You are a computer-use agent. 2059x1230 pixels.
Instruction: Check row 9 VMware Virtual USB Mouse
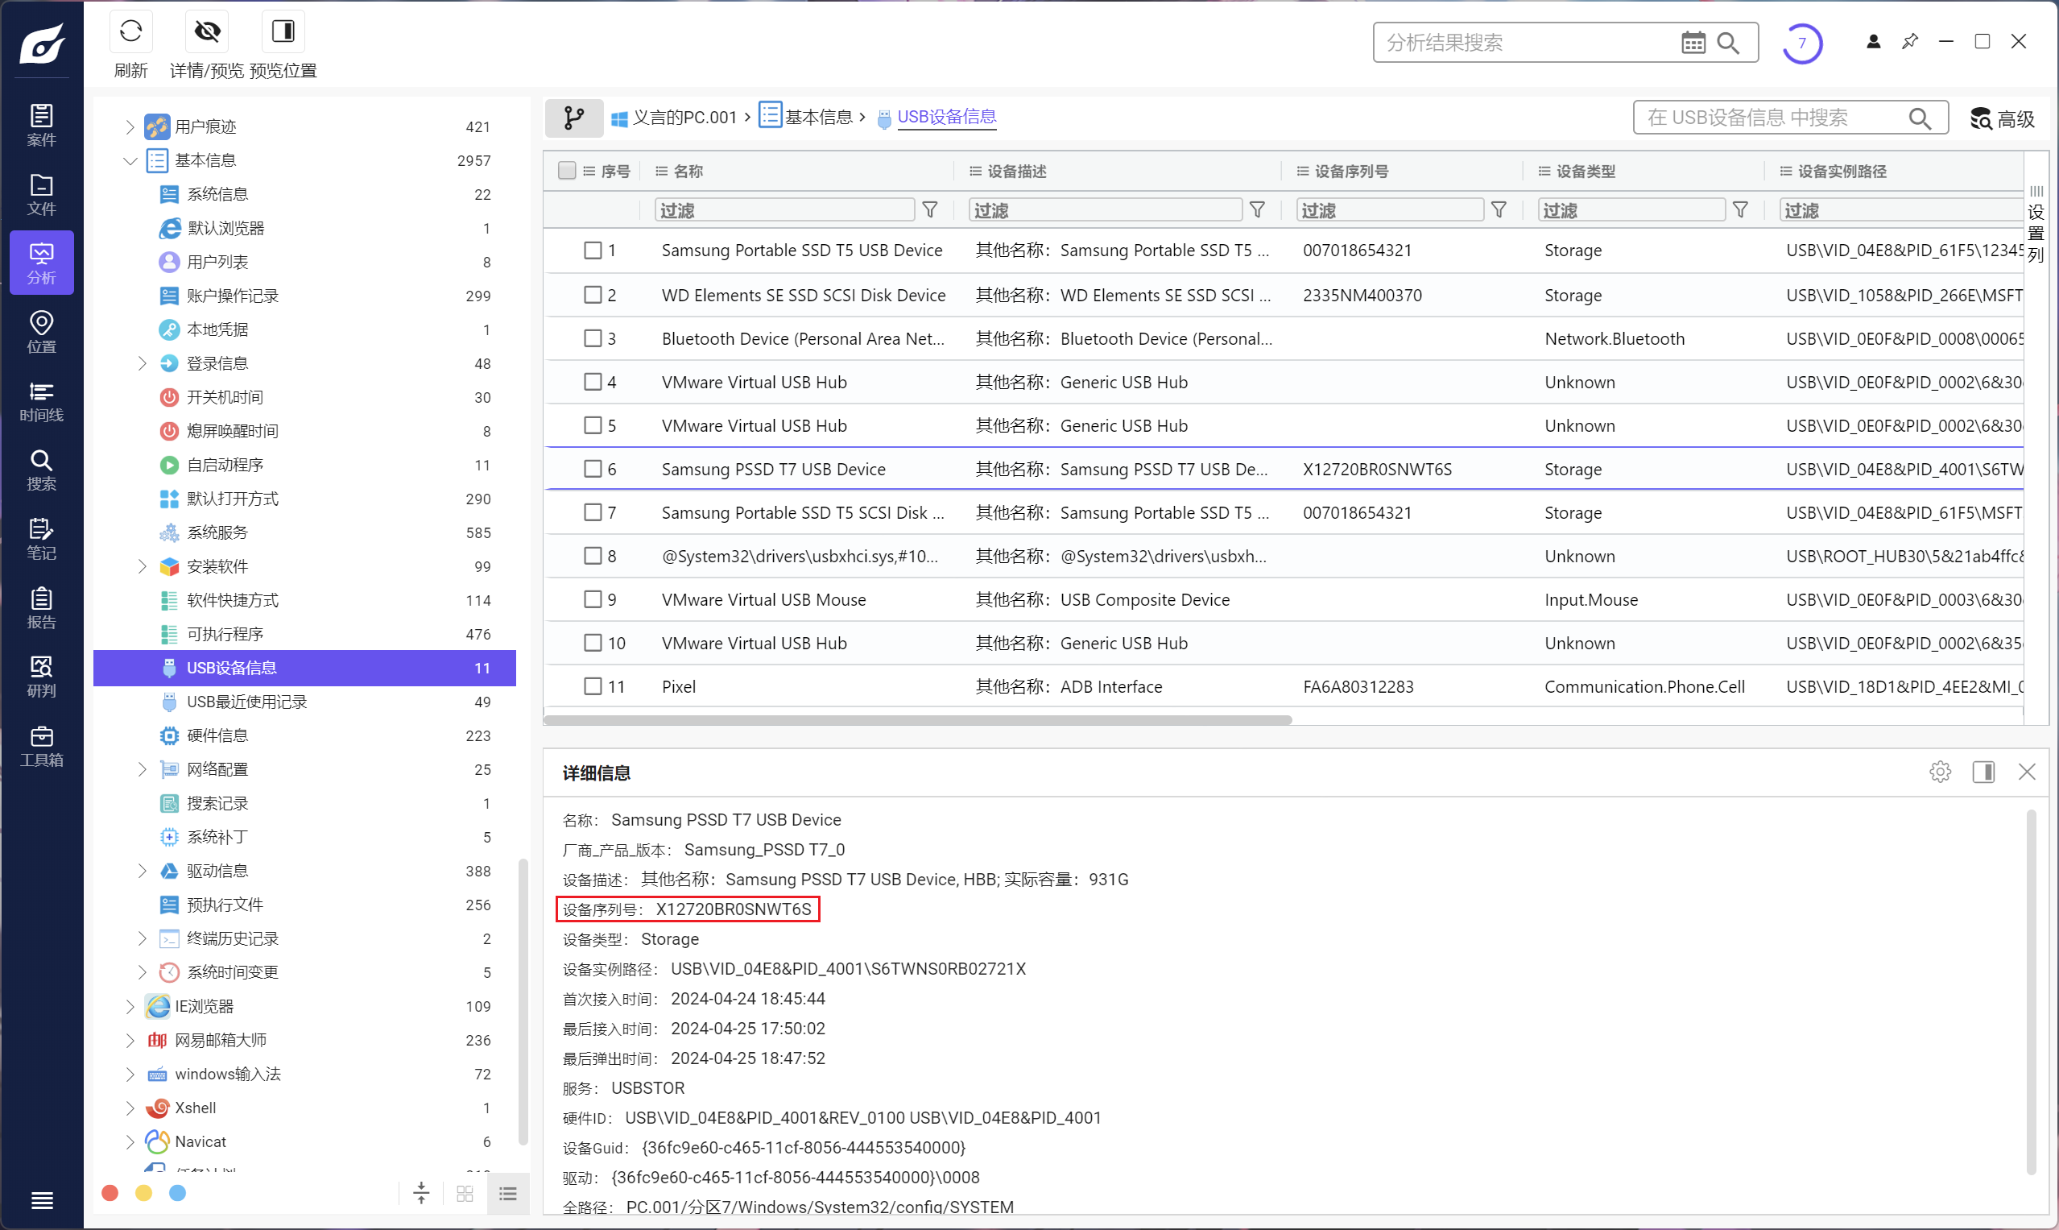point(593,599)
